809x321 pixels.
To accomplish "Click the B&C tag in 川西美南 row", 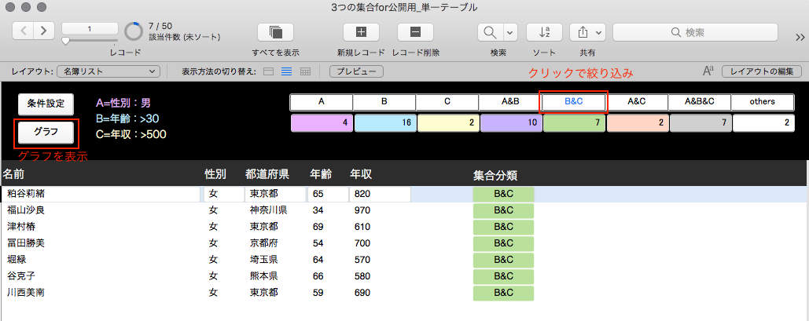I will pos(503,293).
